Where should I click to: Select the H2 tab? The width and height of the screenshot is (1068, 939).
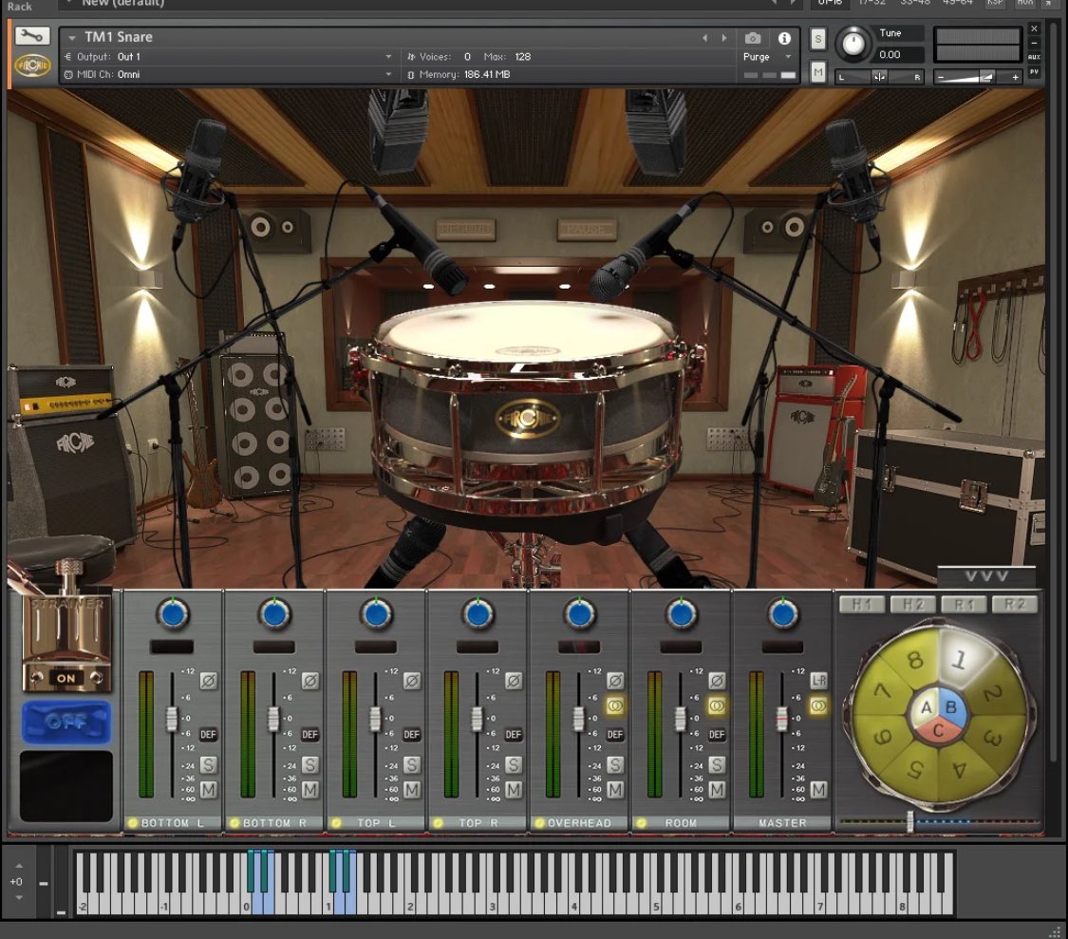click(x=913, y=605)
